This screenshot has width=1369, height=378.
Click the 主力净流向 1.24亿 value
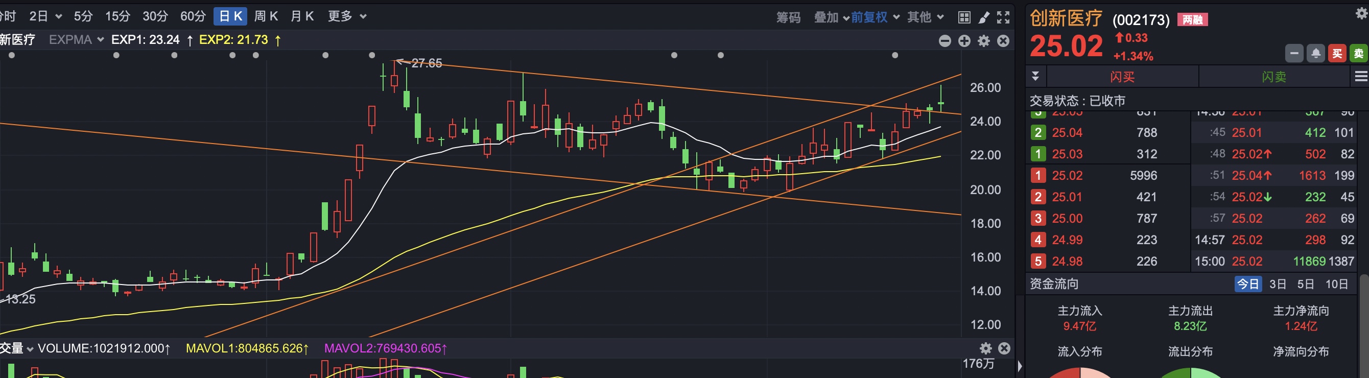[1301, 326]
